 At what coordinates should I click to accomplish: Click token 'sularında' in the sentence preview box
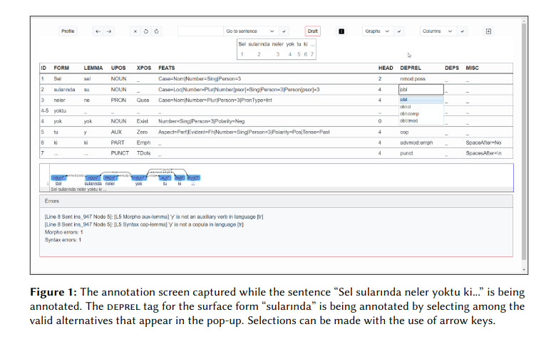coord(259,44)
